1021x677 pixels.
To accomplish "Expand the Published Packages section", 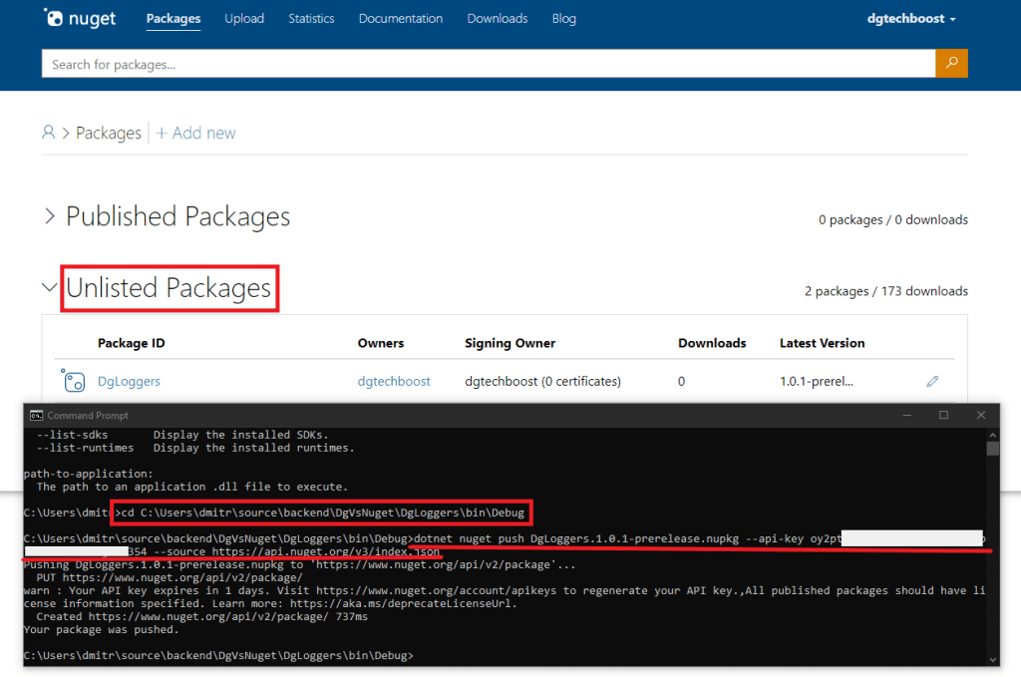I will coord(50,216).
